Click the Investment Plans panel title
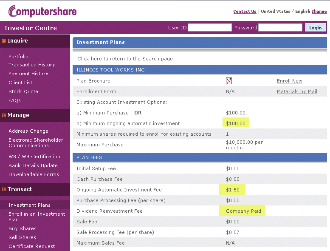 pos(100,42)
